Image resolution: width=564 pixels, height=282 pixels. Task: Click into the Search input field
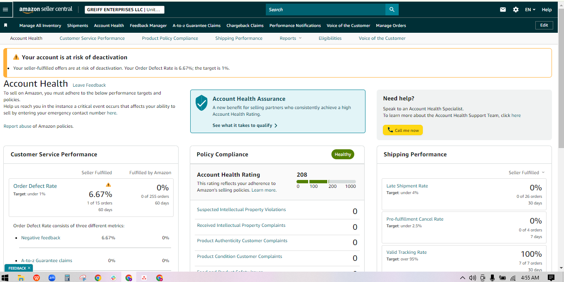click(326, 10)
